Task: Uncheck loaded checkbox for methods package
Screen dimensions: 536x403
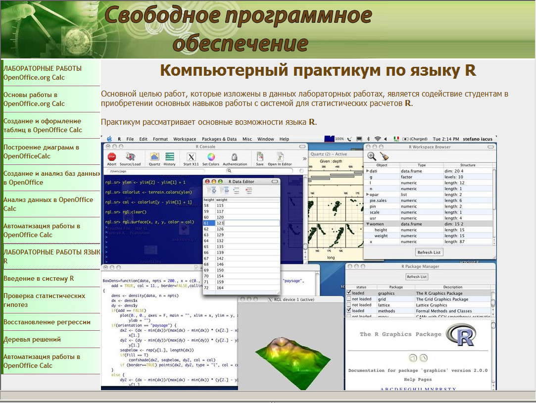Action: [x=349, y=310]
